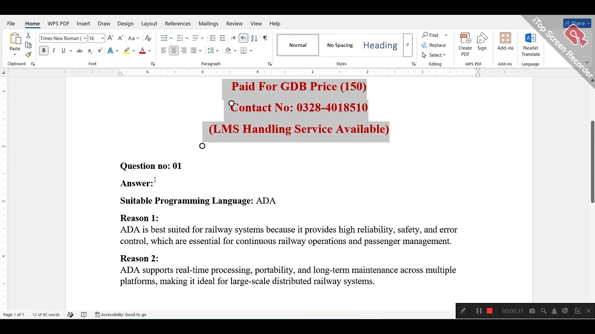The image size is (595, 334).
Task: Click the recorder pen annotation icon
Action: tap(463, 311)
